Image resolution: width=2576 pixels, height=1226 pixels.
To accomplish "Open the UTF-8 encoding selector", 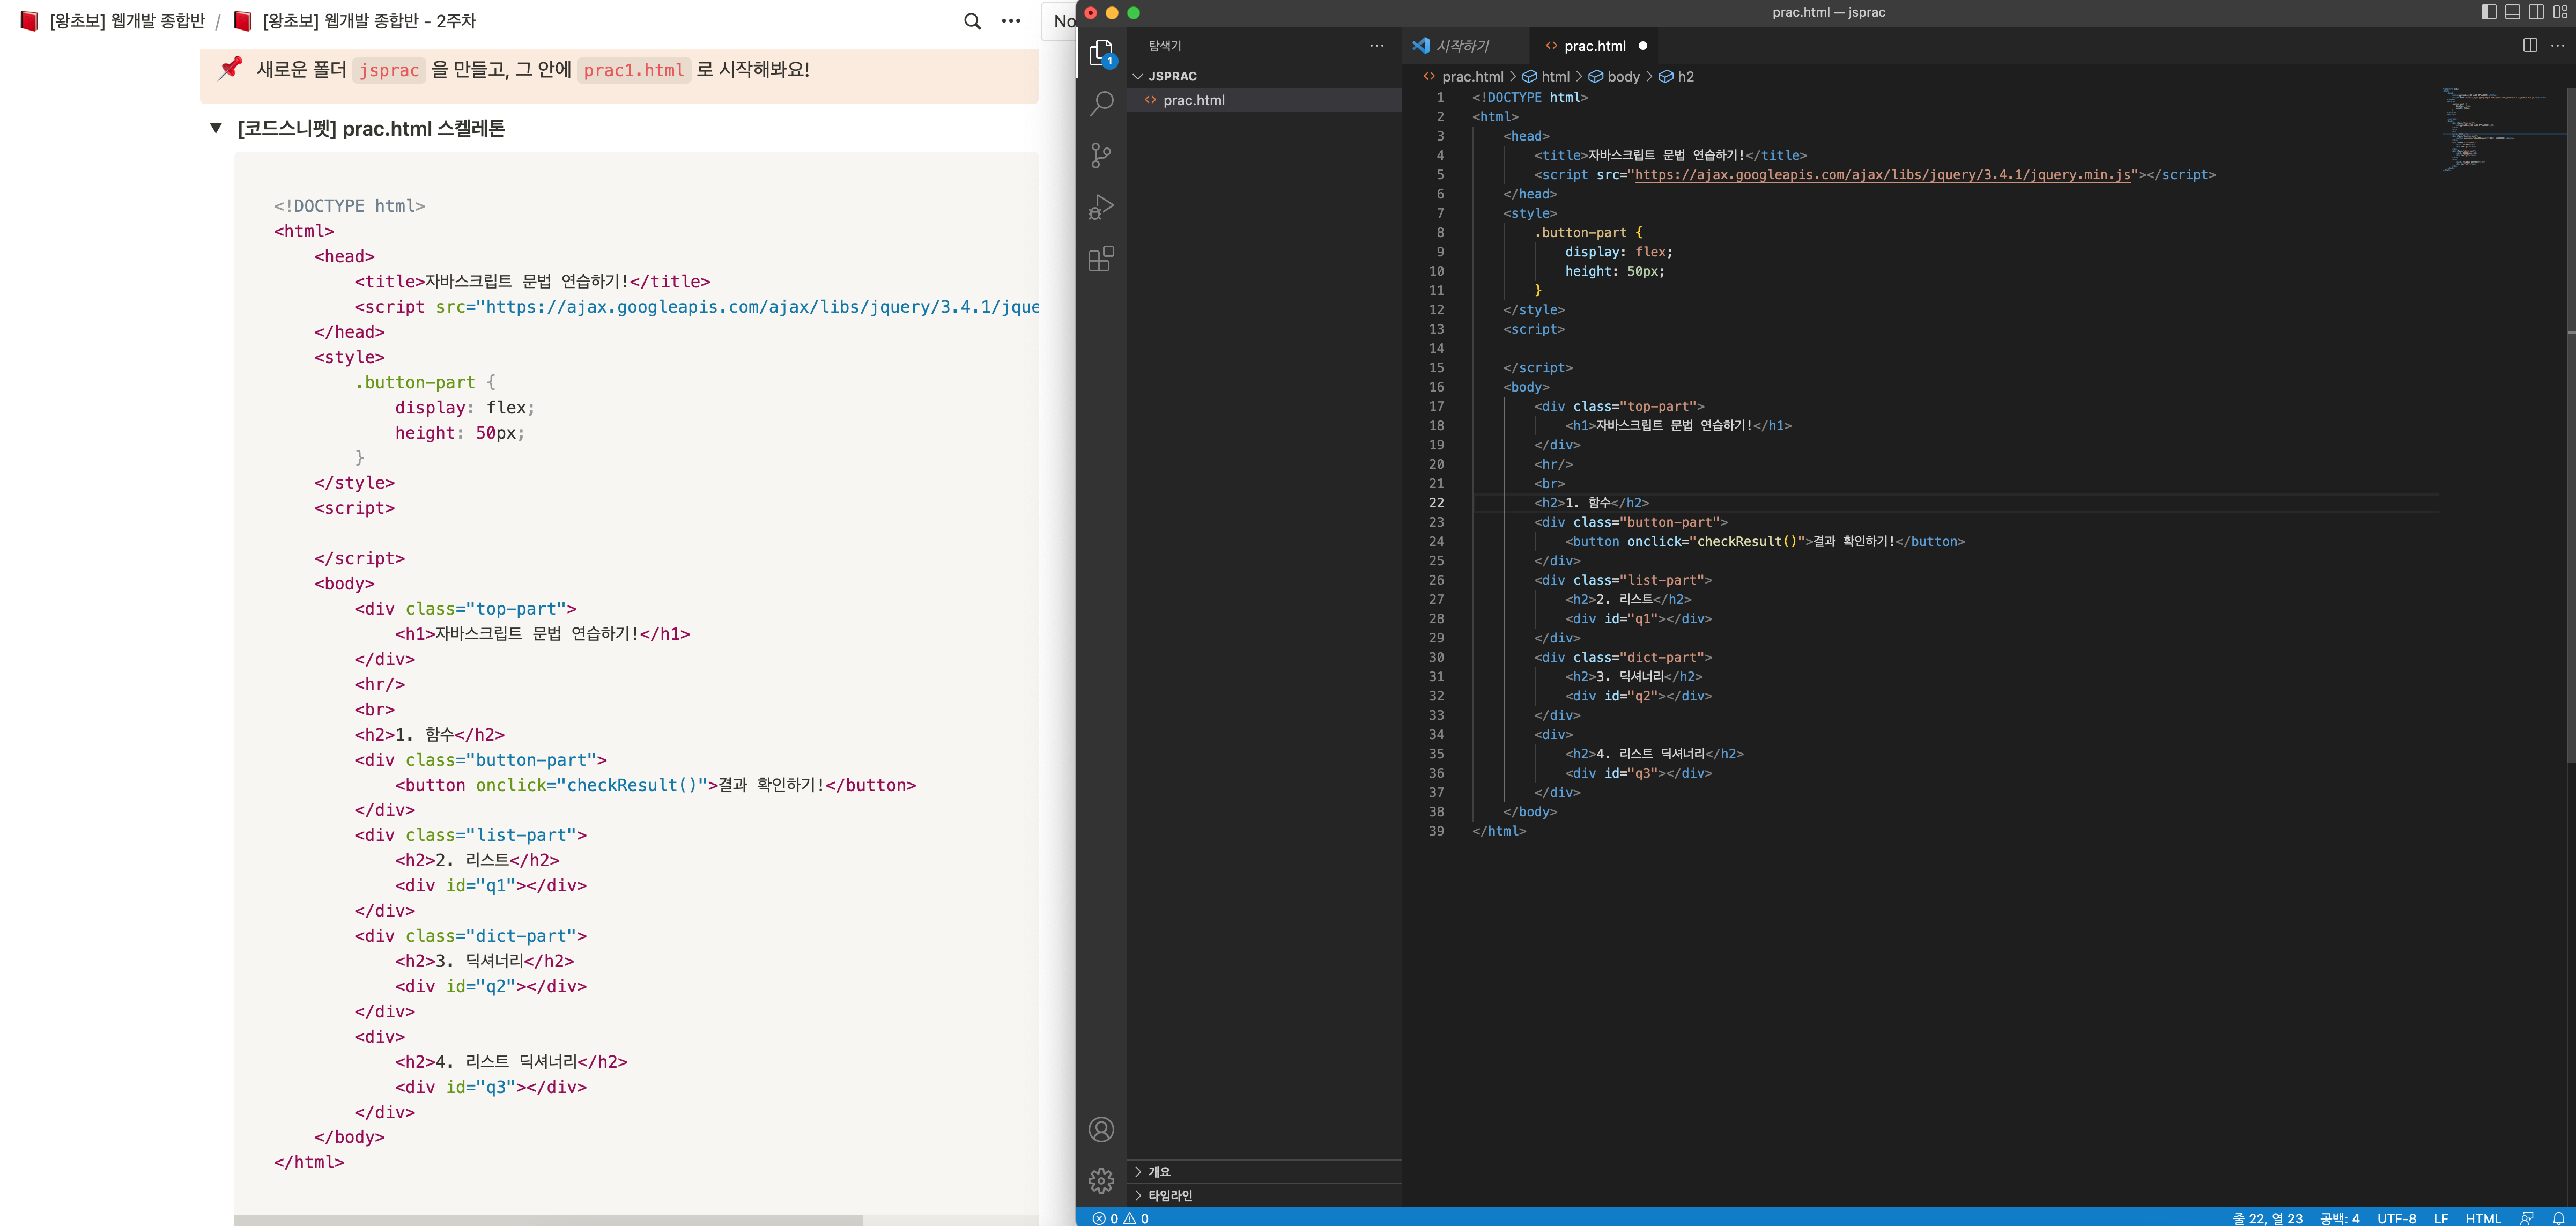I will 2396,1218.
